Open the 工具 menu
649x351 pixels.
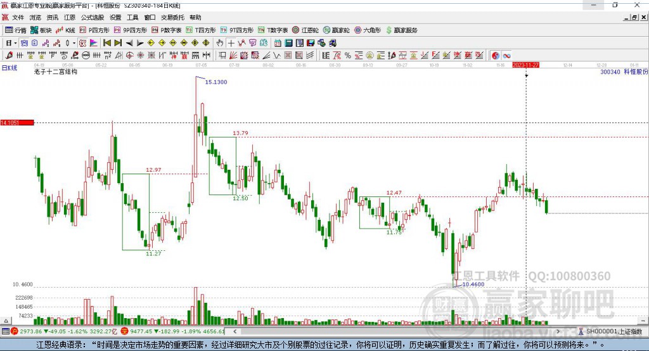pyautogui.click(x=132, y=17)
